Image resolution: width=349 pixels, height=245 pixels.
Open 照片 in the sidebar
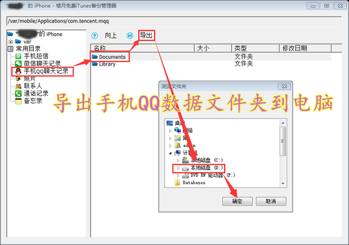coord(30,78)
